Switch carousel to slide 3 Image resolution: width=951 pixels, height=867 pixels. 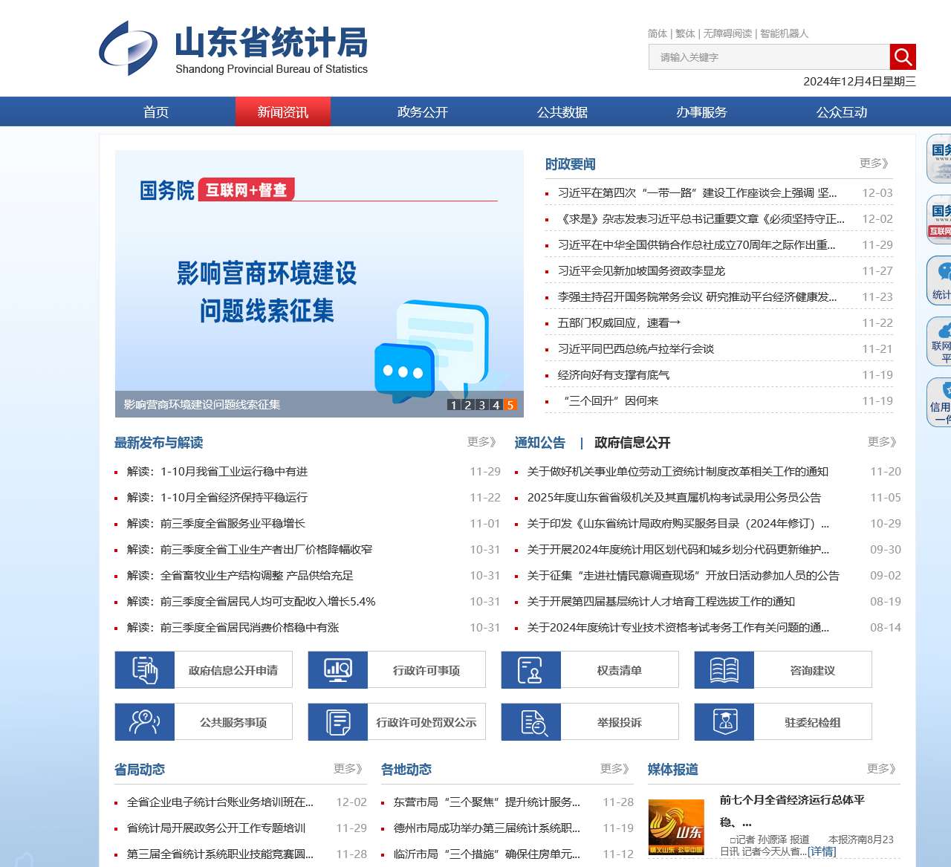click(x=481, y=405)
